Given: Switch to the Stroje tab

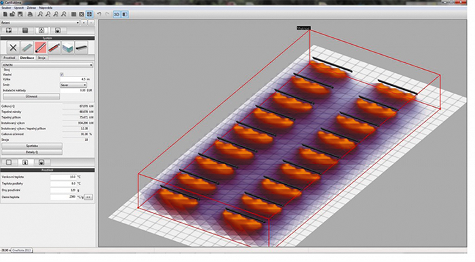Looking at the screenshot, I should click(x=42, y=58).
